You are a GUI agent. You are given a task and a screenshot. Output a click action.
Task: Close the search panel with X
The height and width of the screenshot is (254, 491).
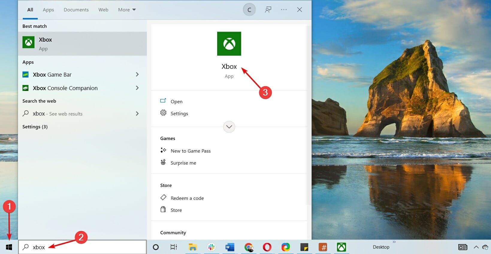(x=299, y=10)
